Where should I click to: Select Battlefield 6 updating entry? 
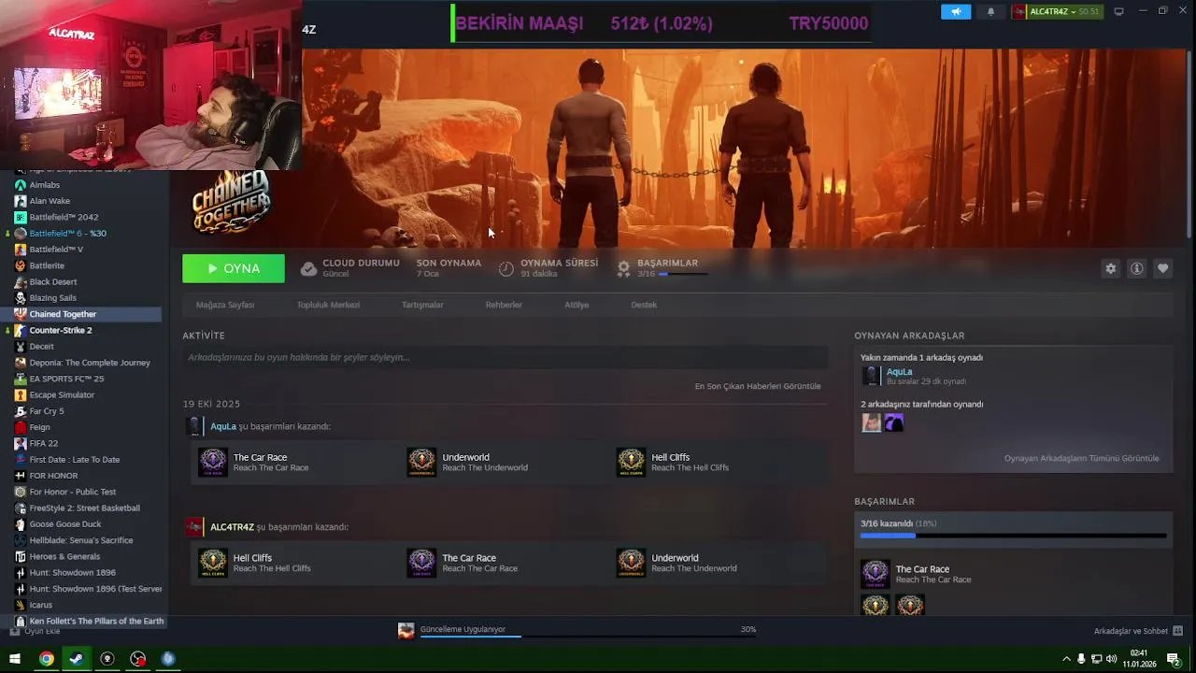(67, 234)
